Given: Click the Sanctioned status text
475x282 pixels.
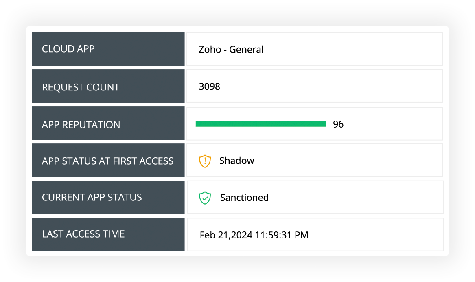Looking at the screenshot, I should (244, 198).
